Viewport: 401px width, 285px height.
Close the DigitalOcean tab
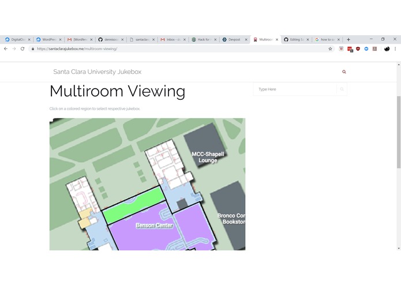click(29, 40)
